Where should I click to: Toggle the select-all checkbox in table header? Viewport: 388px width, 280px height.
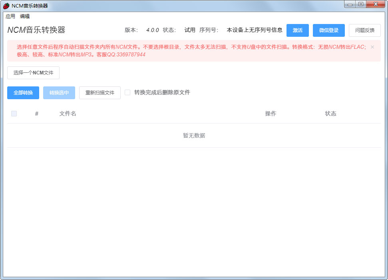coord(14,113)
